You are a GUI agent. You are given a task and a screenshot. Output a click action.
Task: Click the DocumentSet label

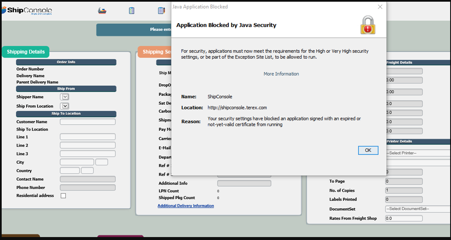coord(343,209)
